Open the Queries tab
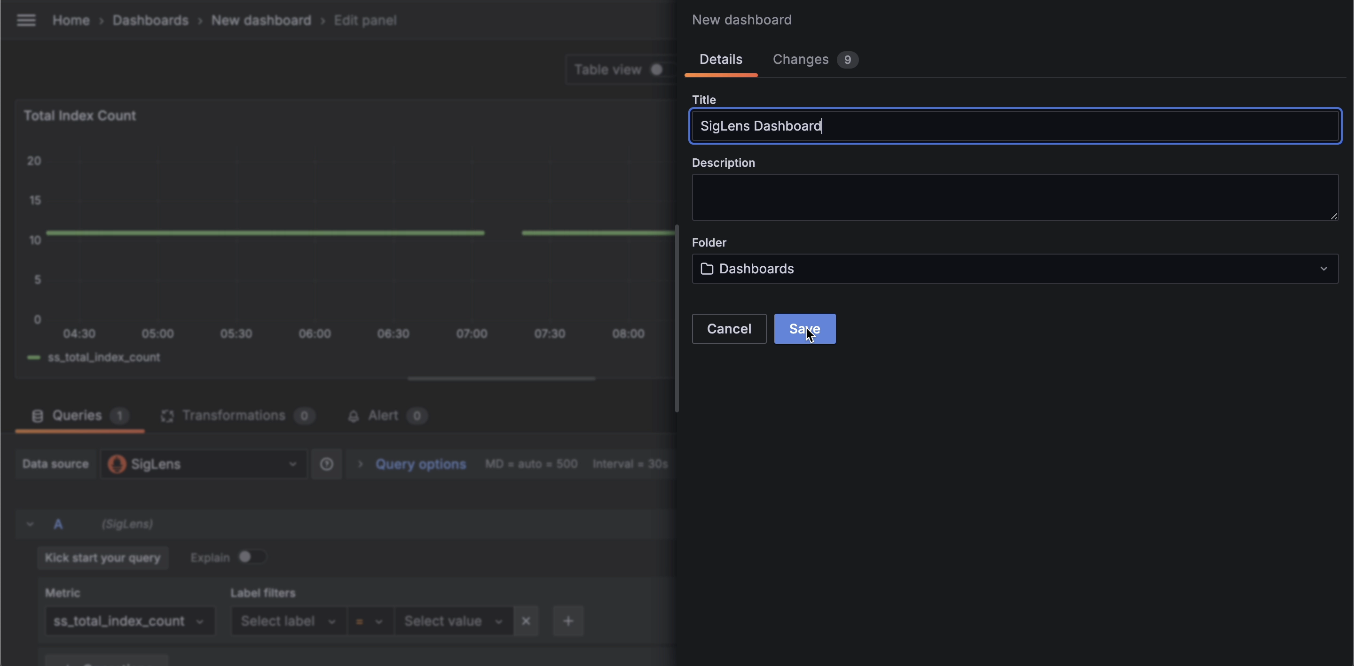This screenshot has height=666, width=1354. pos(79,416)
